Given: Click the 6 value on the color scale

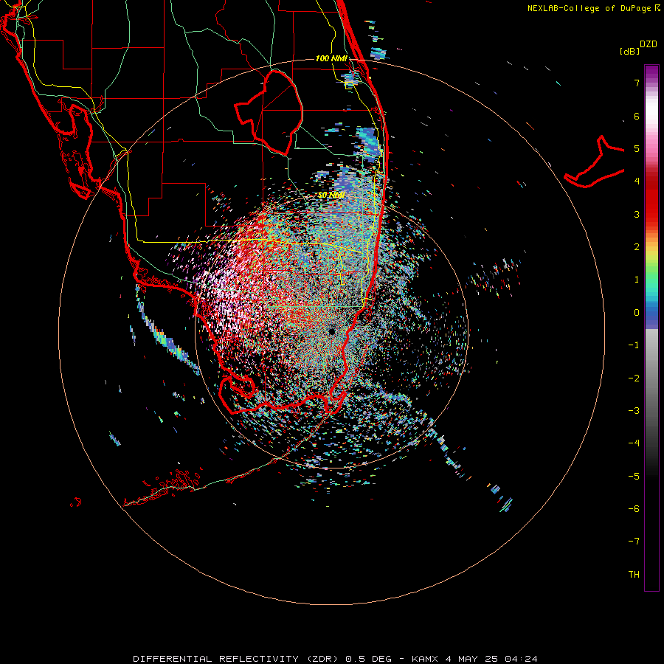Looking at the screenshot, I should tap(637, 116).
